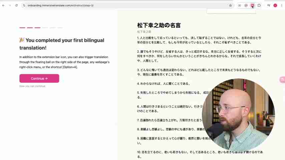Click the pink Continue button
Screen dimensions: 285x160
pyautogui.click(x=39, y=78)
